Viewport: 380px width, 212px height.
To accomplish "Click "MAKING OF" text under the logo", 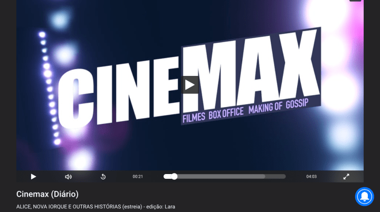I will click(267, 105).
